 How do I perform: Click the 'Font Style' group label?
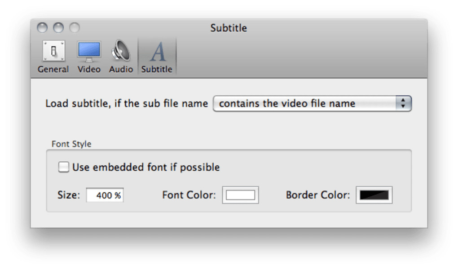[71, 144]
